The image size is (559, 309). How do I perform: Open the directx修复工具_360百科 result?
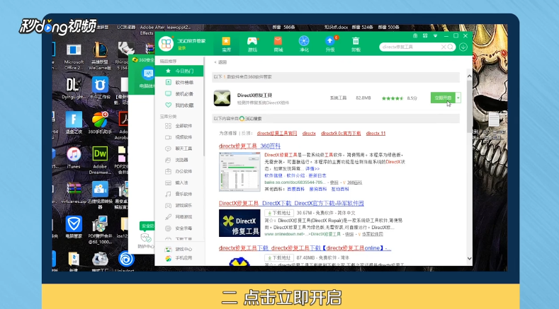click(249, 146)
